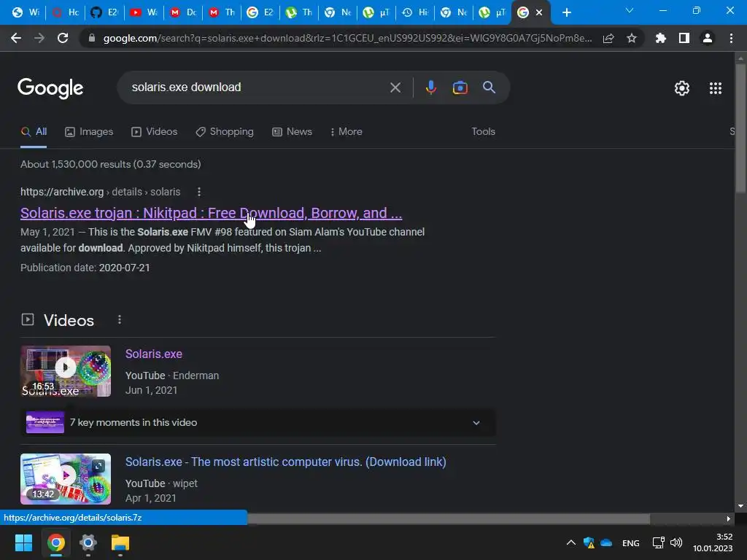Open the Chrome three-dot menu
The height and width of the screenshot is (560, 747).
[x=731, y=38]
